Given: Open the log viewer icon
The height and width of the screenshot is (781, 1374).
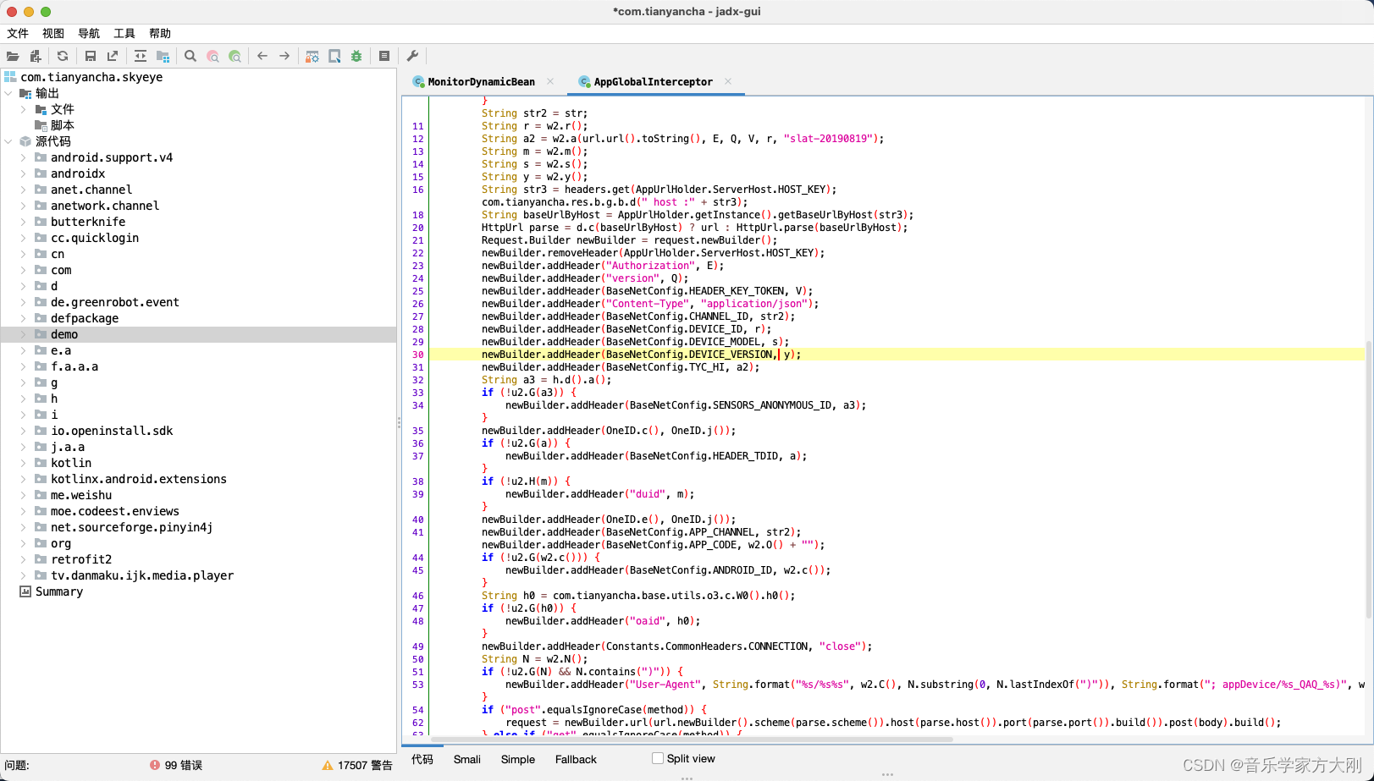Looking at the screenshot, I should point(384,56).
